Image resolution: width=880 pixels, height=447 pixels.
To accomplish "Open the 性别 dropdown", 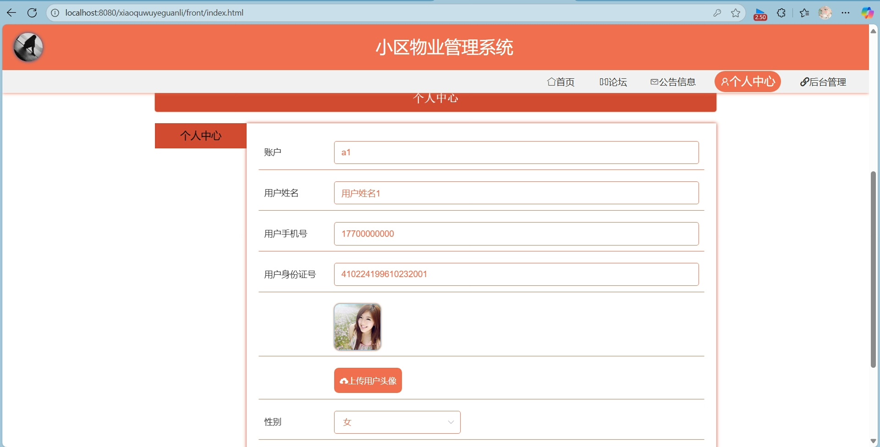I will pyautogui.click(x=397, y=422).
